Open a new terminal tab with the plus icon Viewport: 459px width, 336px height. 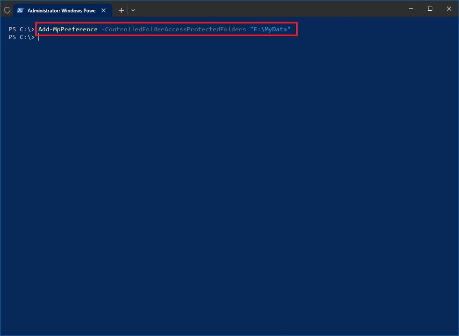121,10
